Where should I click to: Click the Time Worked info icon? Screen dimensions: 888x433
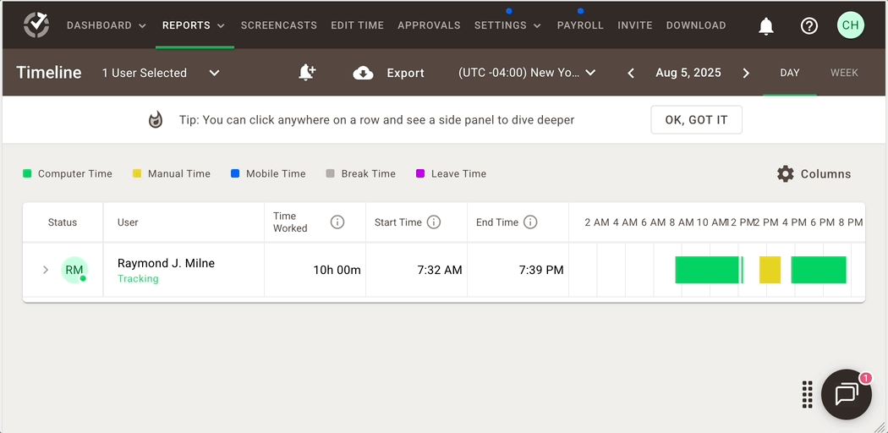tap(337, 222)
